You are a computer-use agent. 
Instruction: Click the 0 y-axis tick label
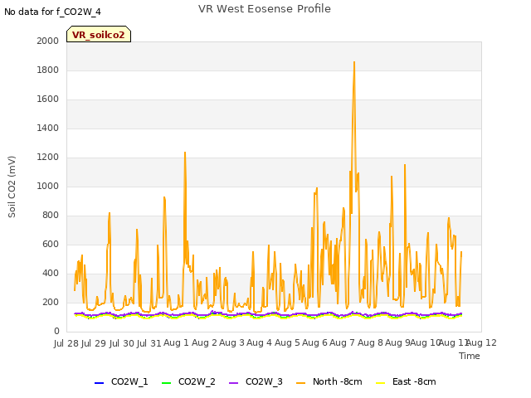[x=56, y=332]
